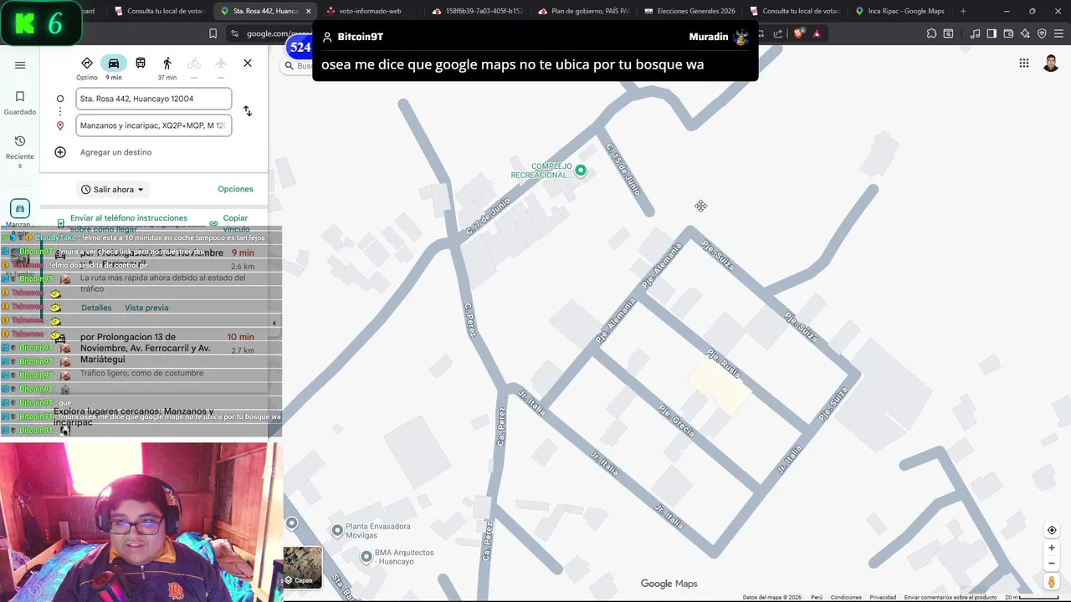The image size is (1071, 602).
Task: Click Copiar vínculo link
Action: coord(235,223)
